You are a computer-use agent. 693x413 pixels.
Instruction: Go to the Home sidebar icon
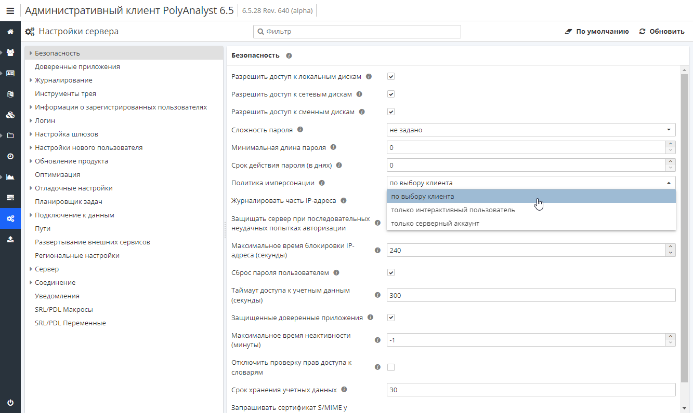click(x=10, y=32)
